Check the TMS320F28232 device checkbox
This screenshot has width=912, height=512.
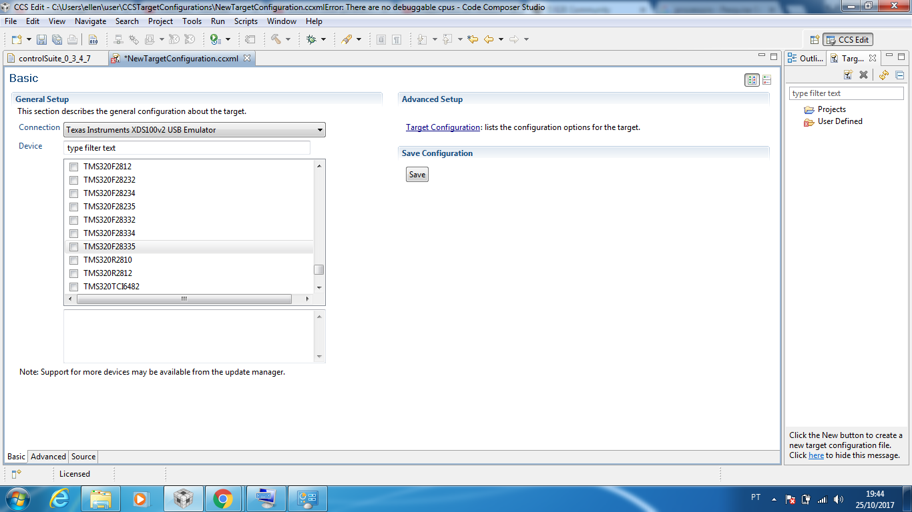74,180
